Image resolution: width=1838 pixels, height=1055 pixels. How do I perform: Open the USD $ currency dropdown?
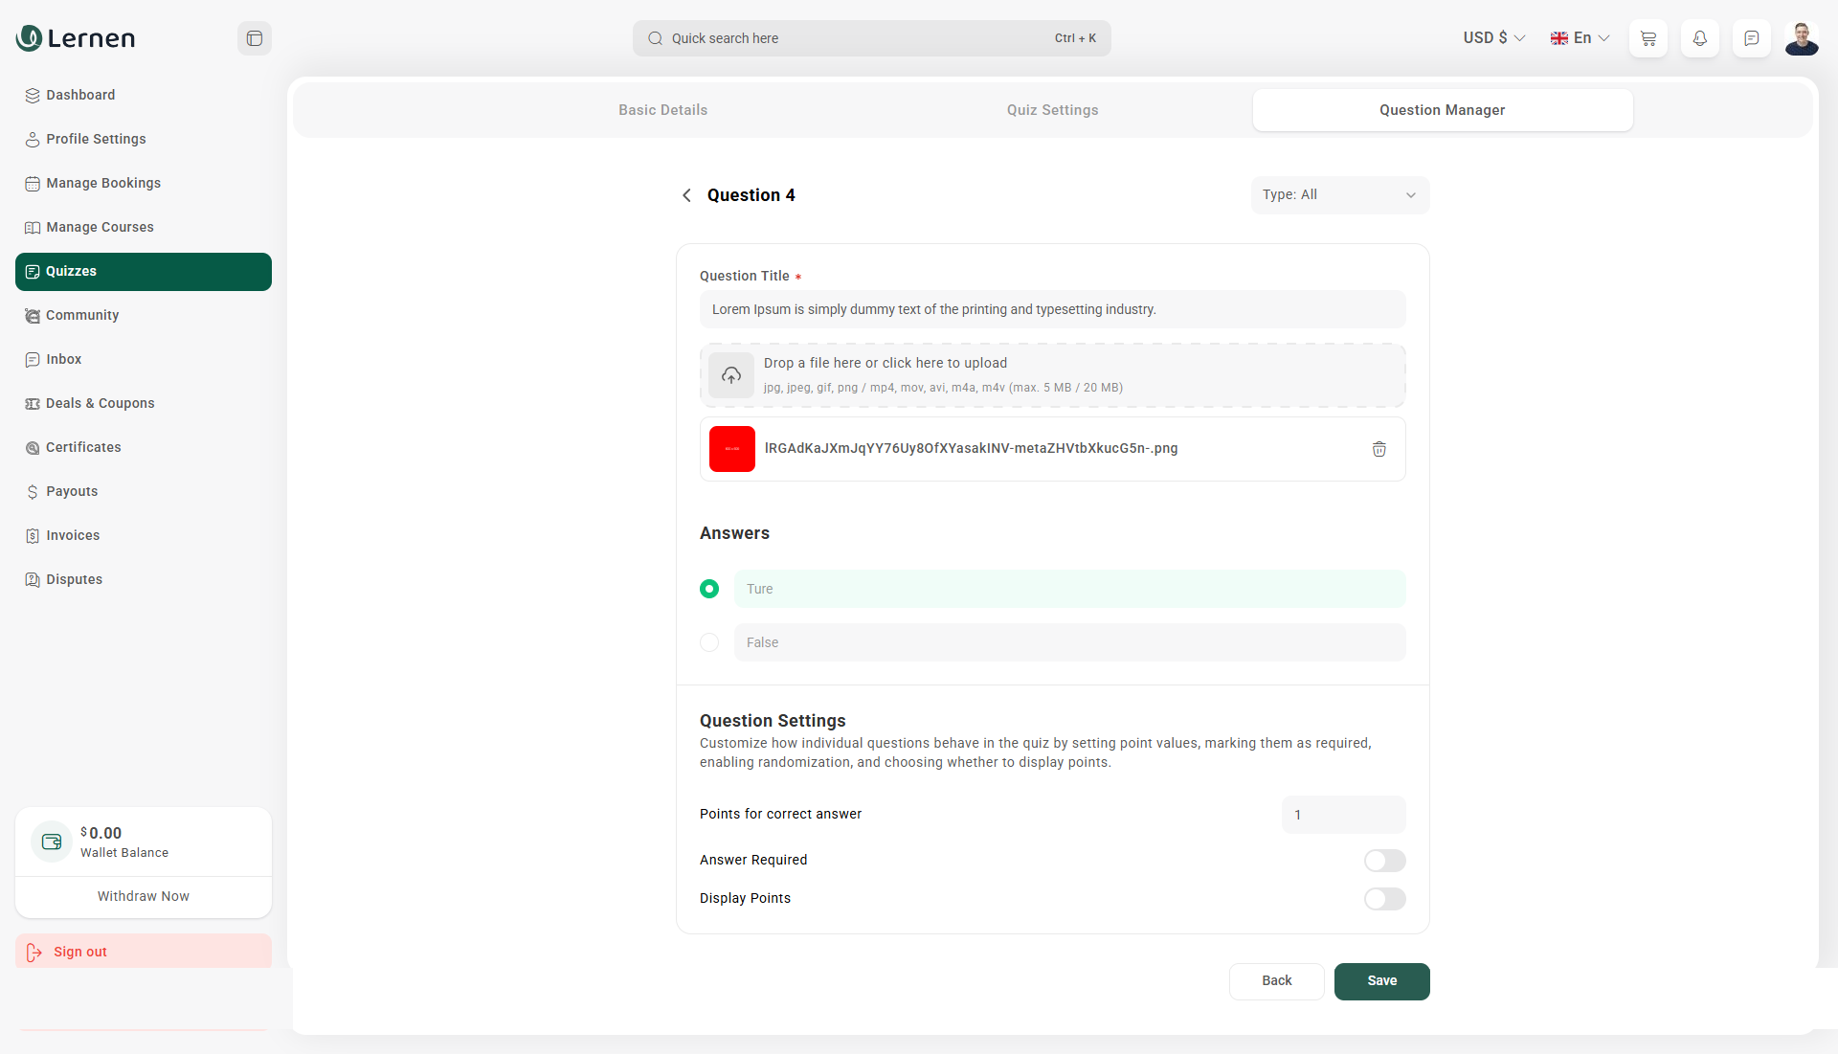click(1493, 38)
